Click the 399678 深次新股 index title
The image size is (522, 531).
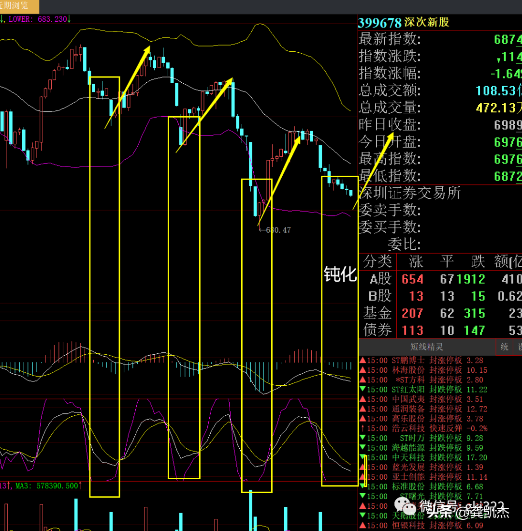tap(404, 23)
